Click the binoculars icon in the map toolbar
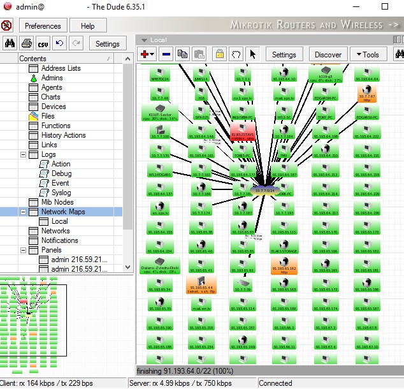This screenshot has height=389, width=404. [399, 54]
